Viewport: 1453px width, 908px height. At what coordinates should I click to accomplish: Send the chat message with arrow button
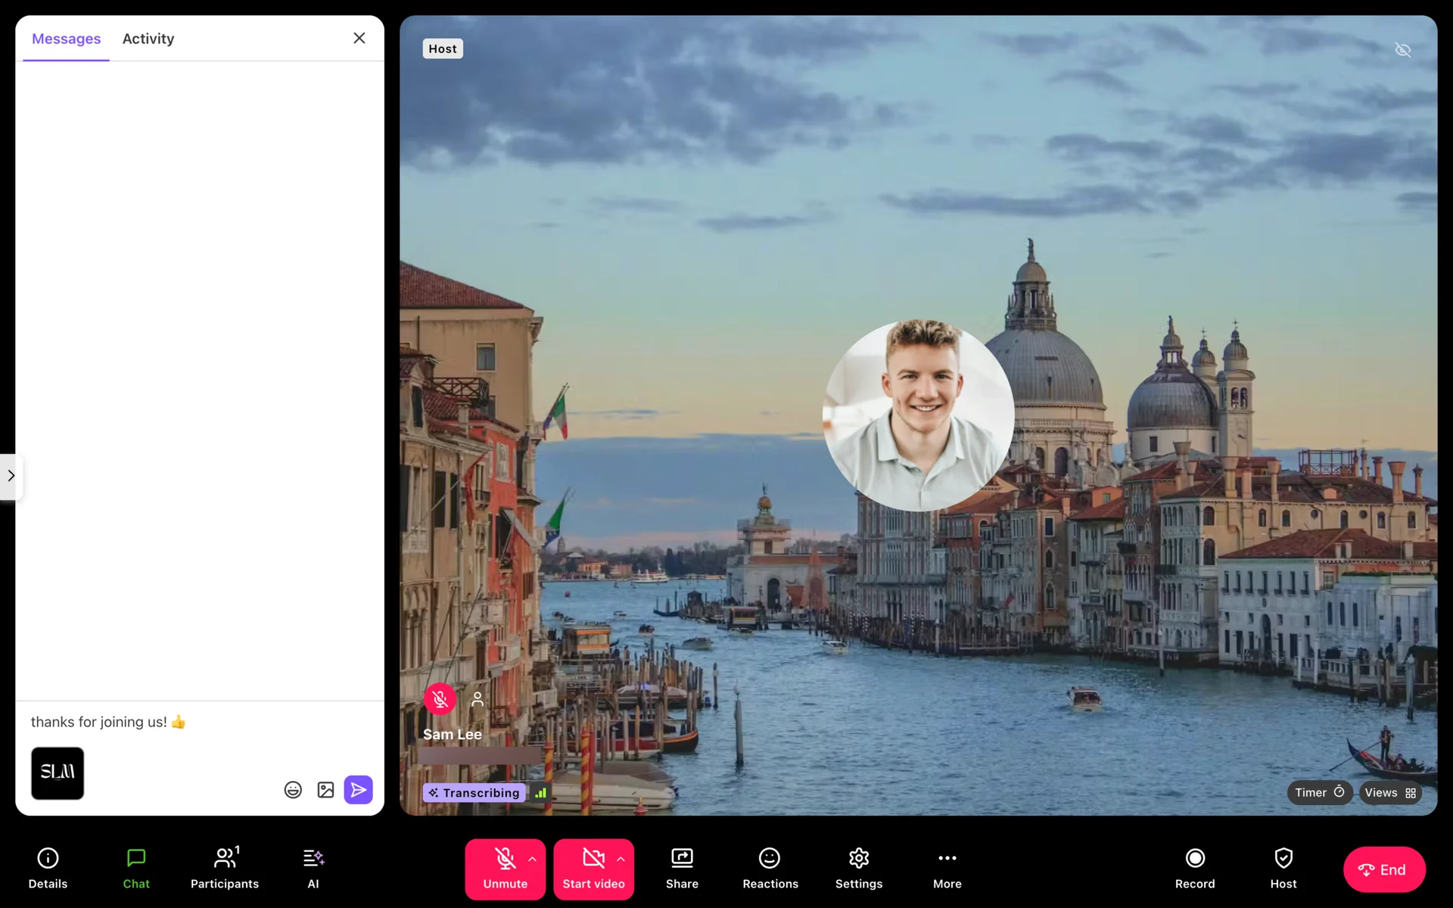pyautogui.click(x=358, y=790)
